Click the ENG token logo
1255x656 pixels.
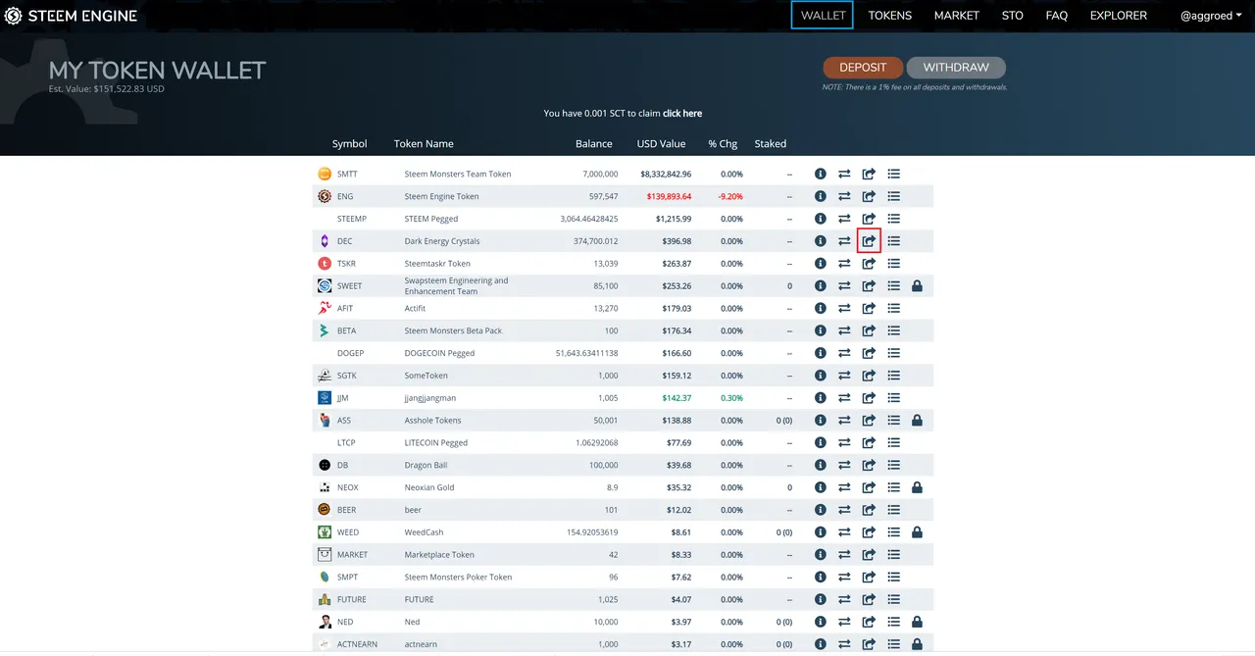click(325, 196)
